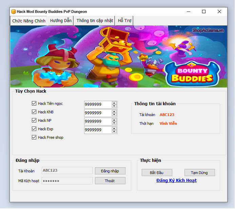Decrease the Tiên ngọc value with down arrow
Image resolution: width=235 pixels, height=209 pixels.
[114, 106]
